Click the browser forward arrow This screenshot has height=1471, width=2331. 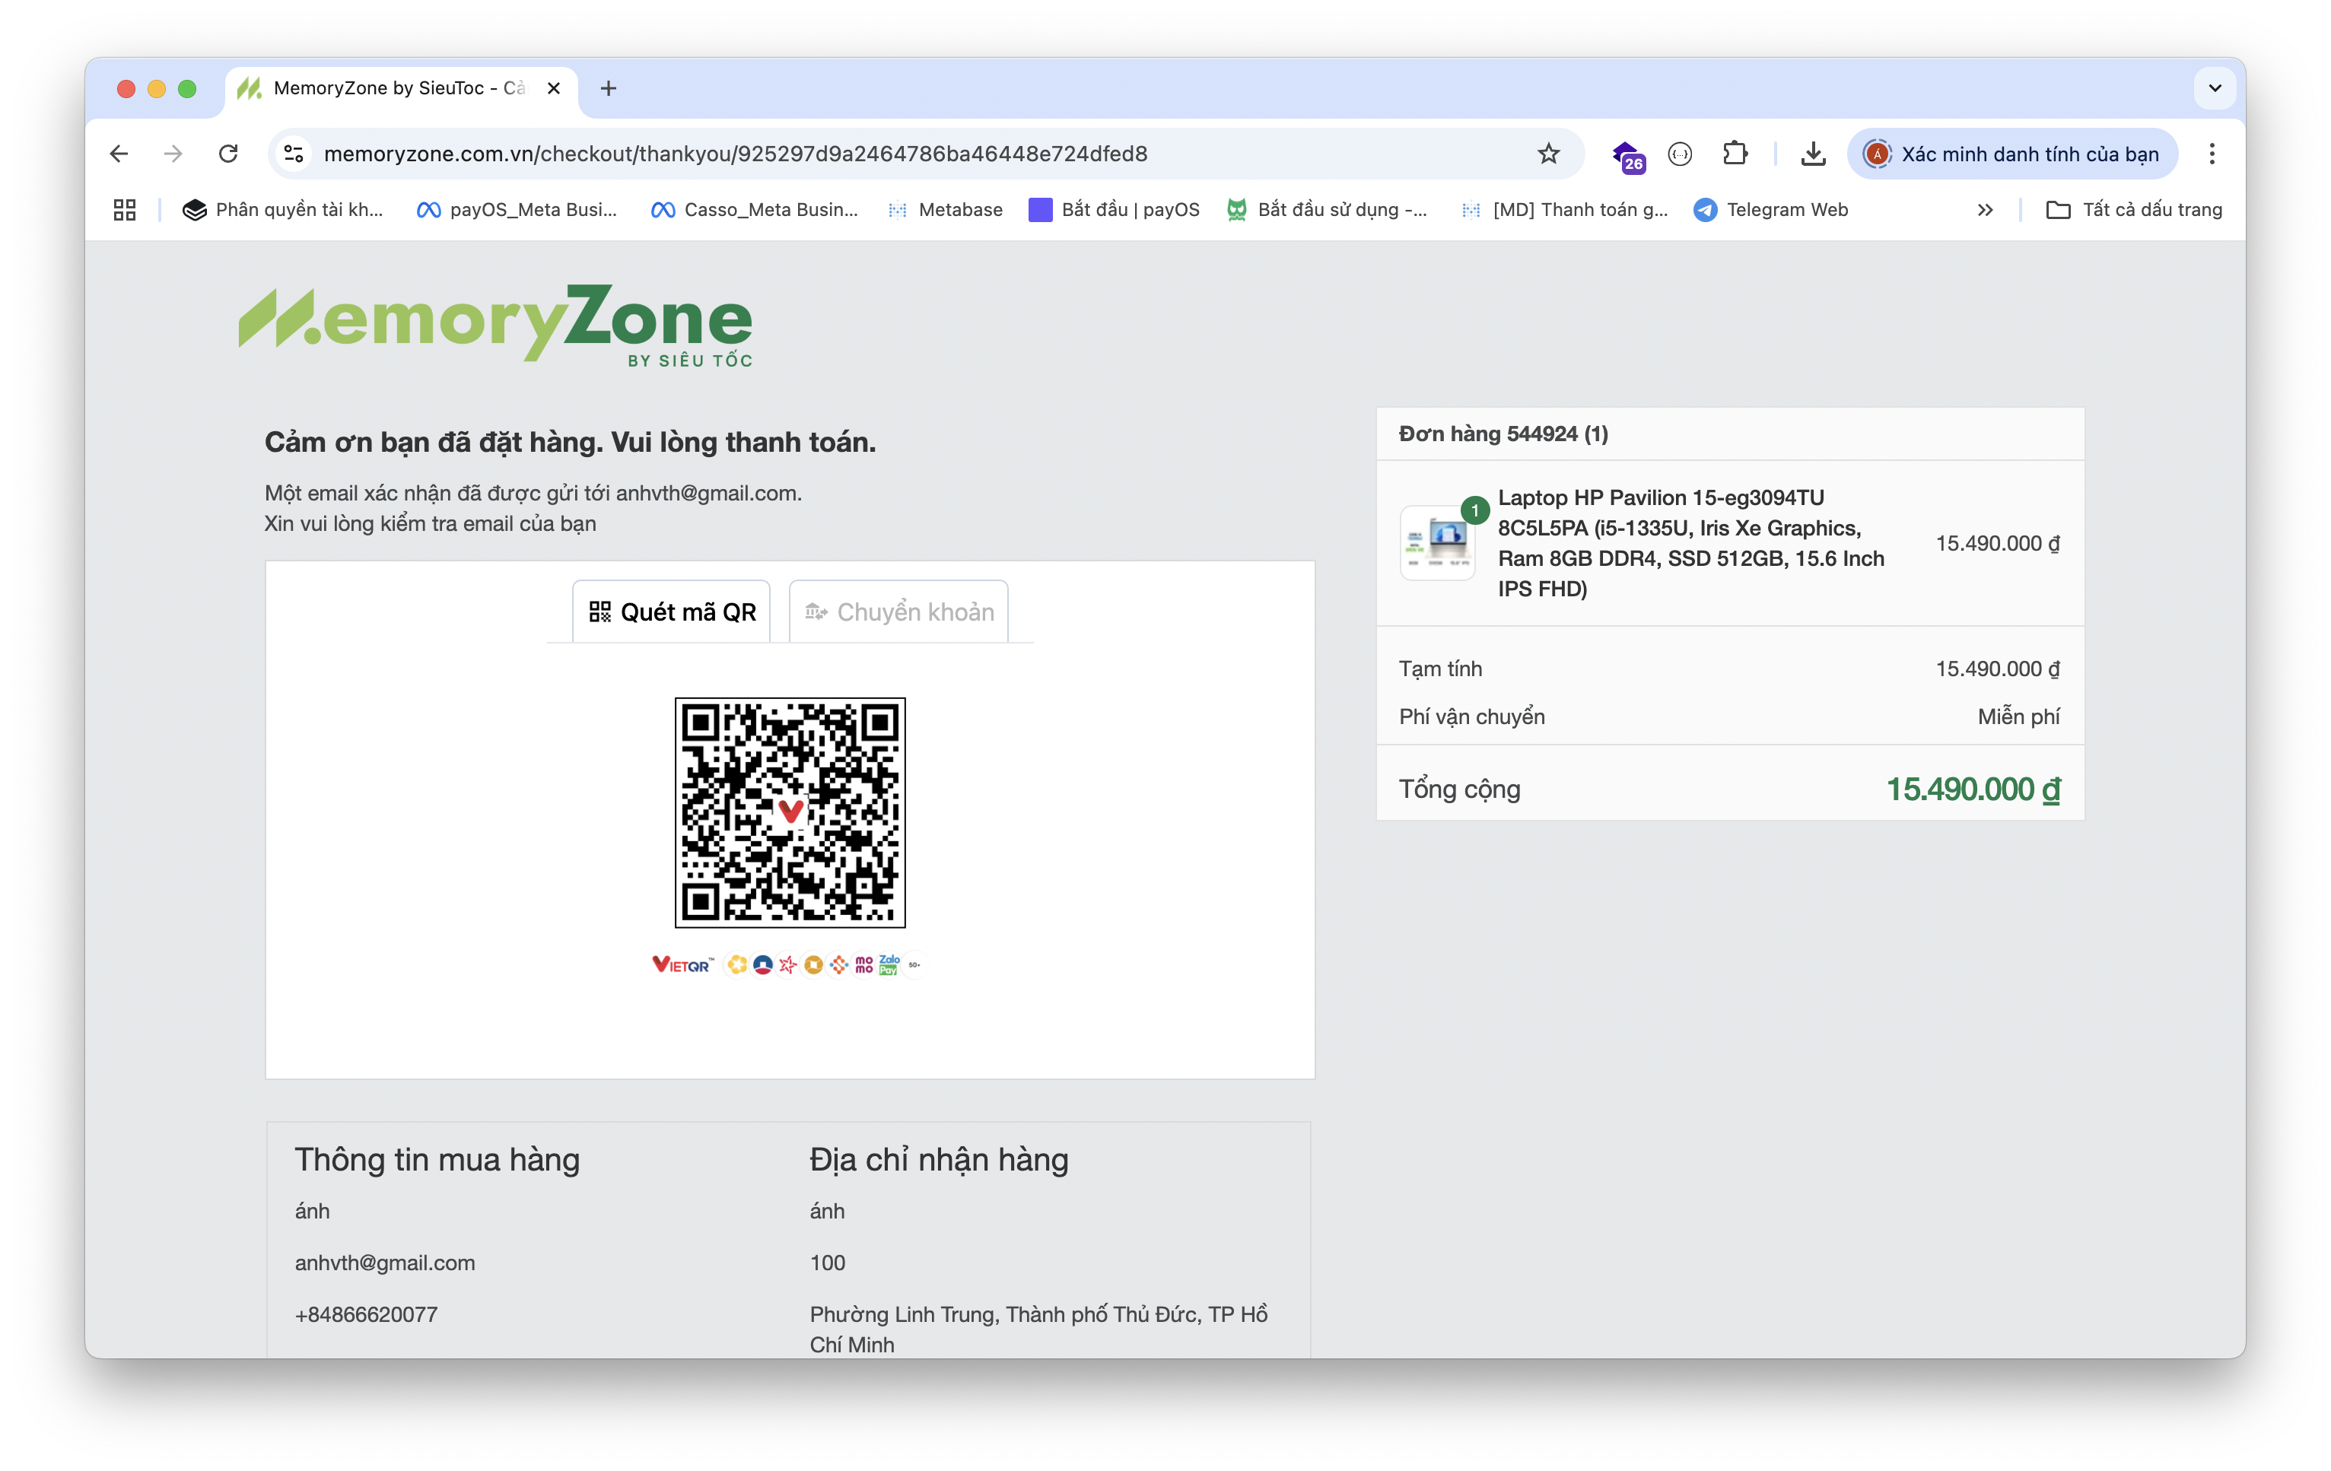click(173, 154)
